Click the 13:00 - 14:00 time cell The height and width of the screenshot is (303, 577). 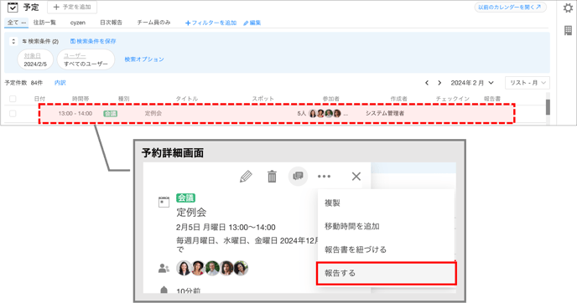(x=75, y=114)
